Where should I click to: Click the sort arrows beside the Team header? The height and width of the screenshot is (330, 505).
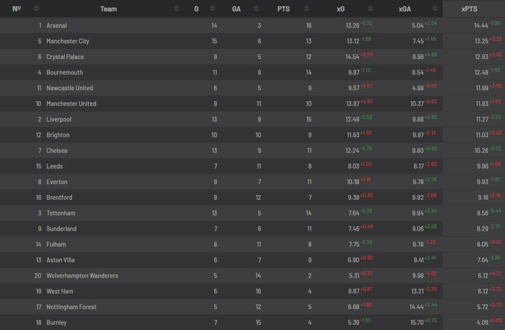click(177, 9)
